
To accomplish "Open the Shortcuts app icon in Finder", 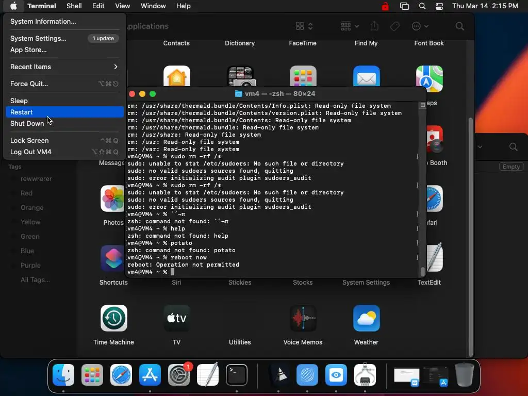I will (113, 258).
